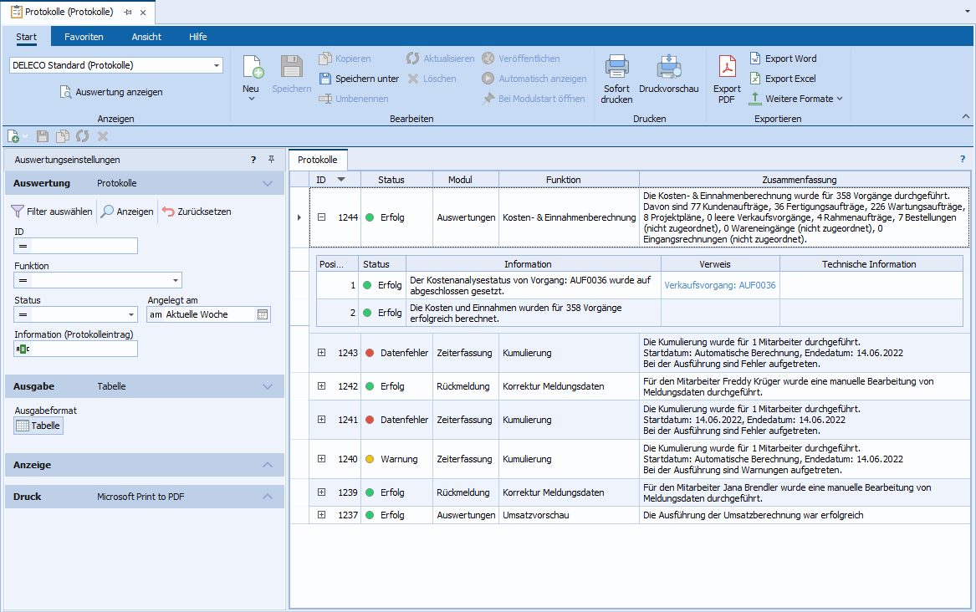Screen dimensions: 976x612
Task: Click the Export Excel icon
Action: [x=755, y=79]
